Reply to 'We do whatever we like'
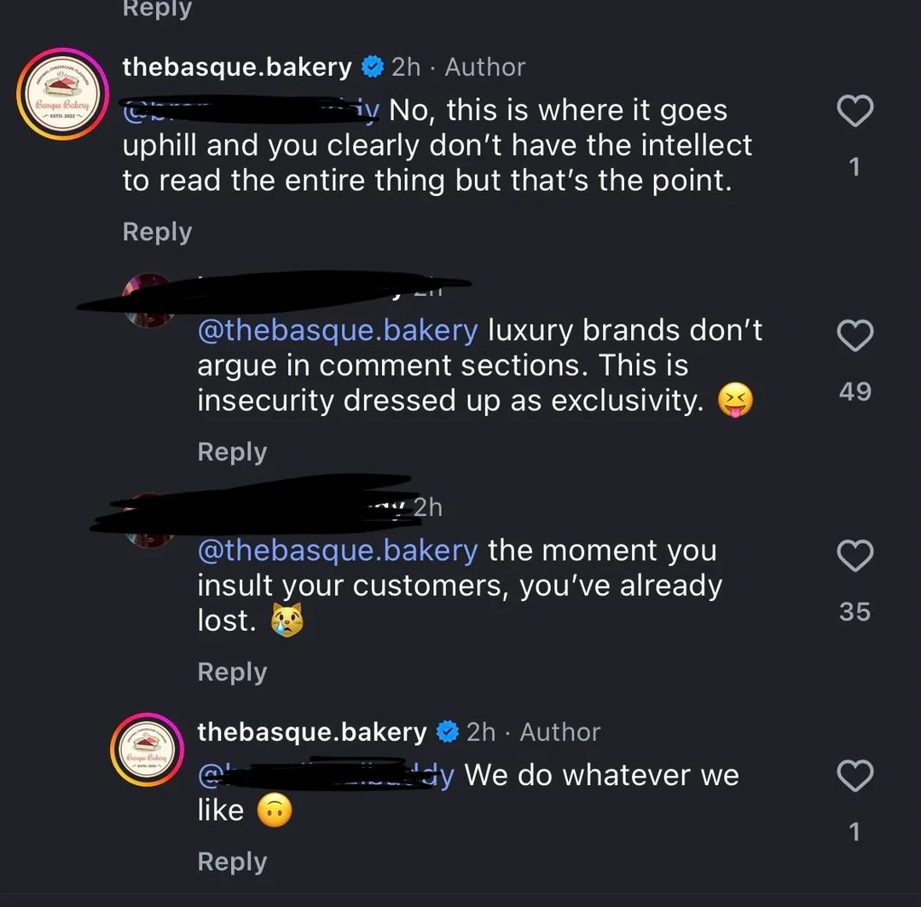Screen dimensions: 921x907 (232, 862)
